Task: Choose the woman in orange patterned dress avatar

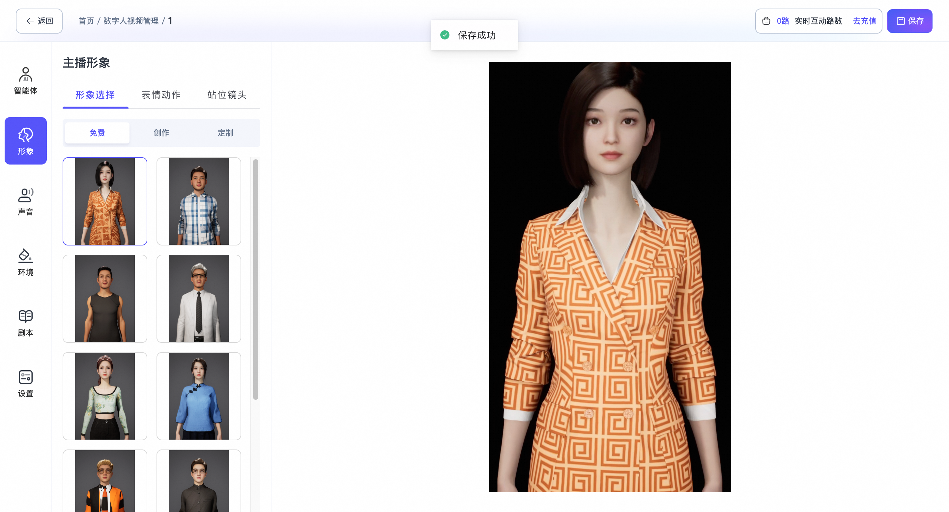Action: click(105, 201)
